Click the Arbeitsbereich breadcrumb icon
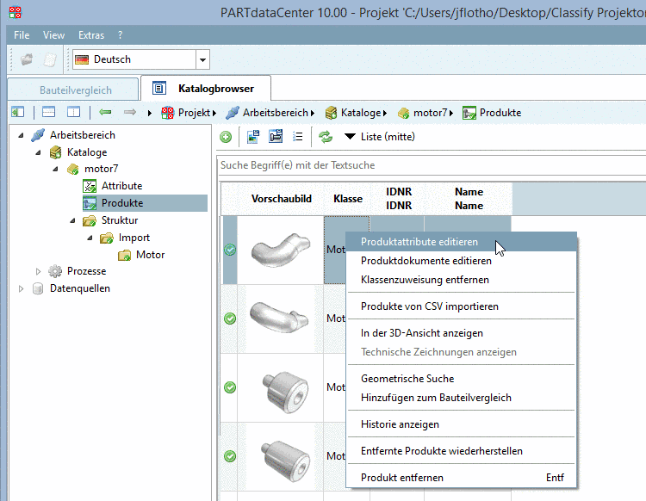 click(233, 113)
